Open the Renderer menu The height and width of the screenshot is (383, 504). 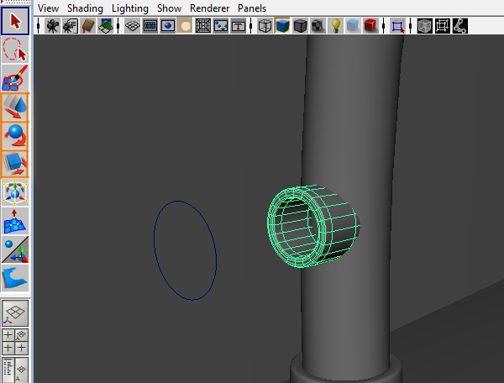point(209,8)
